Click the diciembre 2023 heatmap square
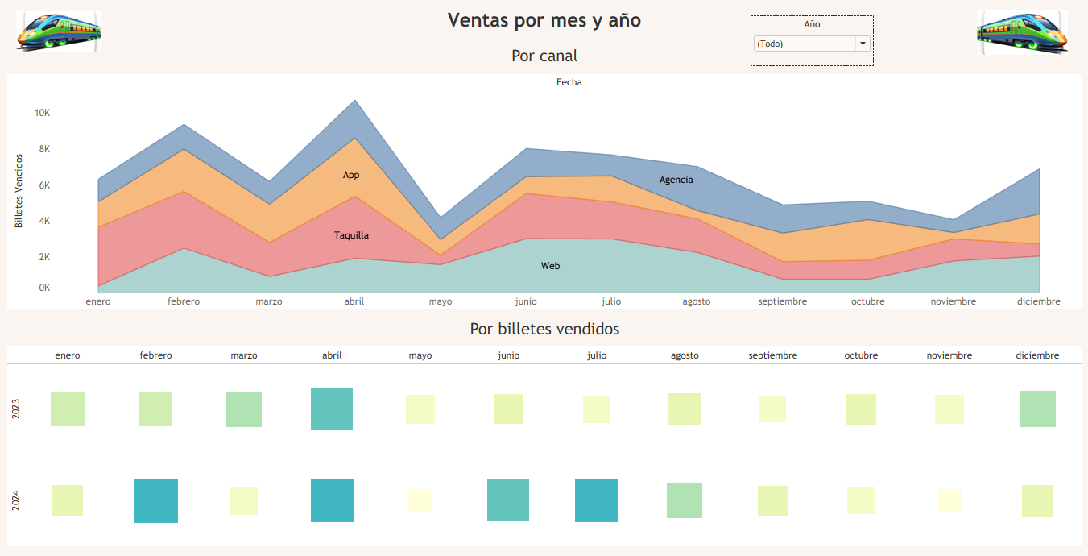 point(1037,409)
